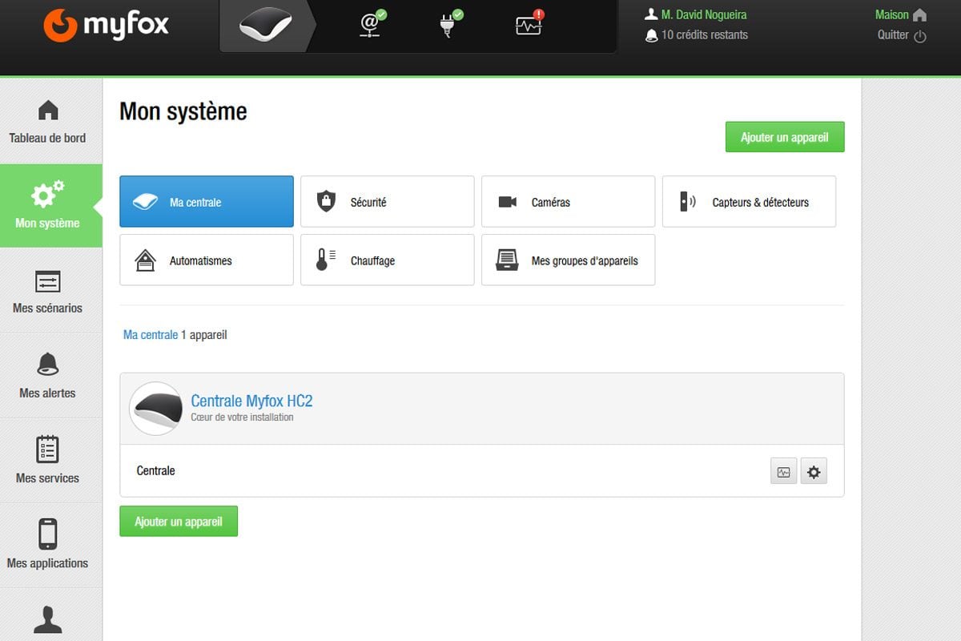Open Mes applications in sidebar
This screenshot has width=961, height=641.
(48, 546)
